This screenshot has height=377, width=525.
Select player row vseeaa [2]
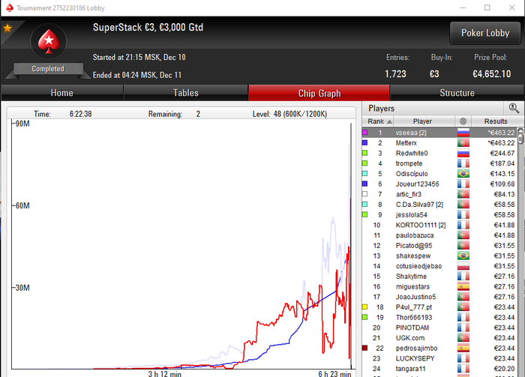pos(439,133)
